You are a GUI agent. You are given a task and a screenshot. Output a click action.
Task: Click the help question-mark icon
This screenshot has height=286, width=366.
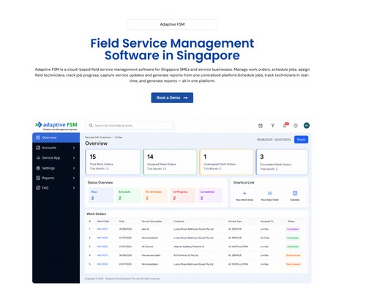296,126
